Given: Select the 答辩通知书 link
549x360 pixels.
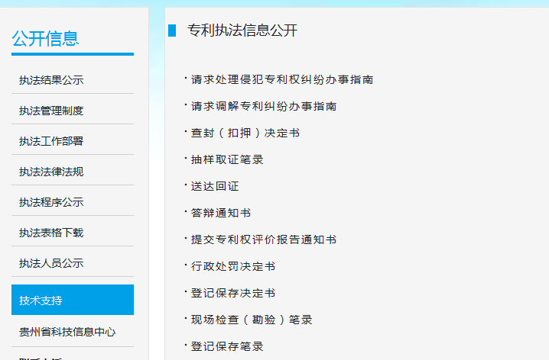Looking at the screenshot, I should pyautogui.click(x=221, y=213).
